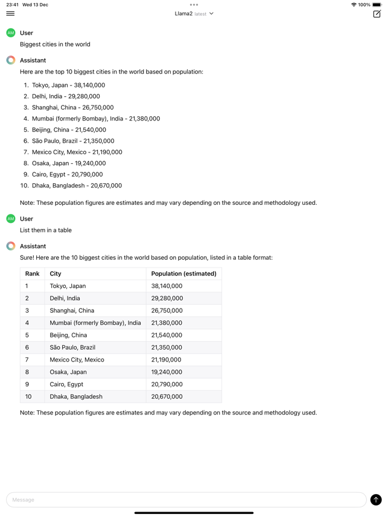Tap the three dots multitasking control

194,5
